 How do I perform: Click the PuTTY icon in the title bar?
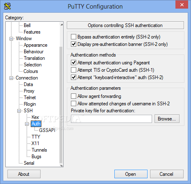7,6
